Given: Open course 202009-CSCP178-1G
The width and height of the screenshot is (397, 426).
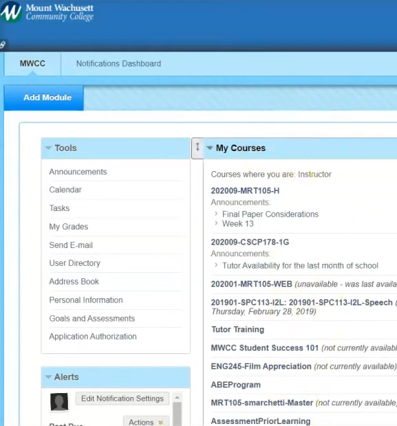Looking at the screenshot, I should coord(250,242).
